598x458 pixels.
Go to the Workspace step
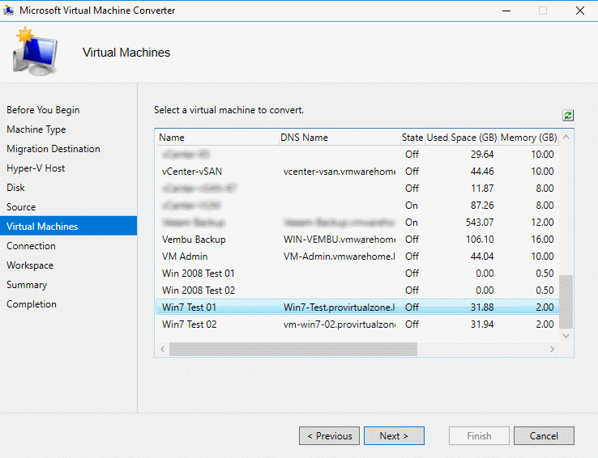[x=30, y=265]
